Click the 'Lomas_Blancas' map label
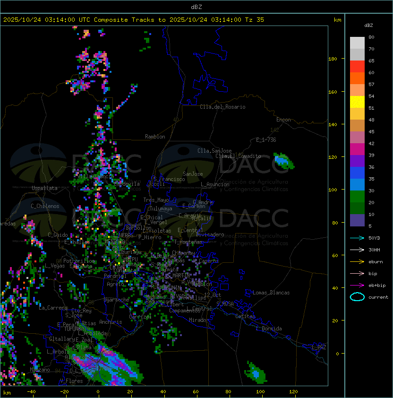This screenshot has width=393, height=398. pyautogui.click(x=271, y=293)
